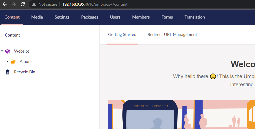Click the Website globe icon
Image resolution: width=255 pixels, height=129 pixels.
pos(8,51)
